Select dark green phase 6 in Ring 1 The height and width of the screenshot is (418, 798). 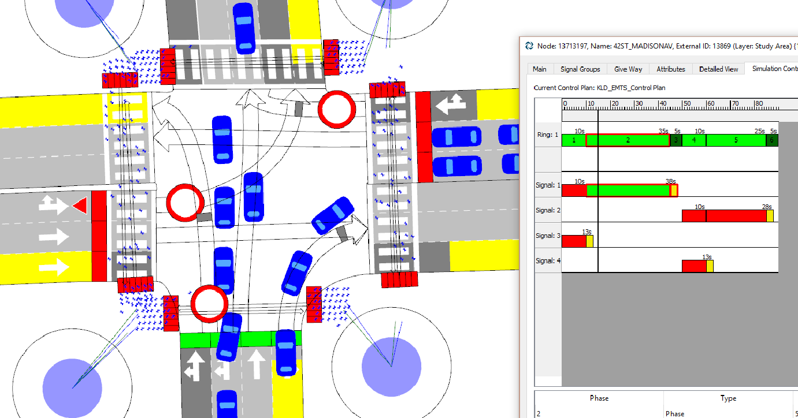click(773, 140)
